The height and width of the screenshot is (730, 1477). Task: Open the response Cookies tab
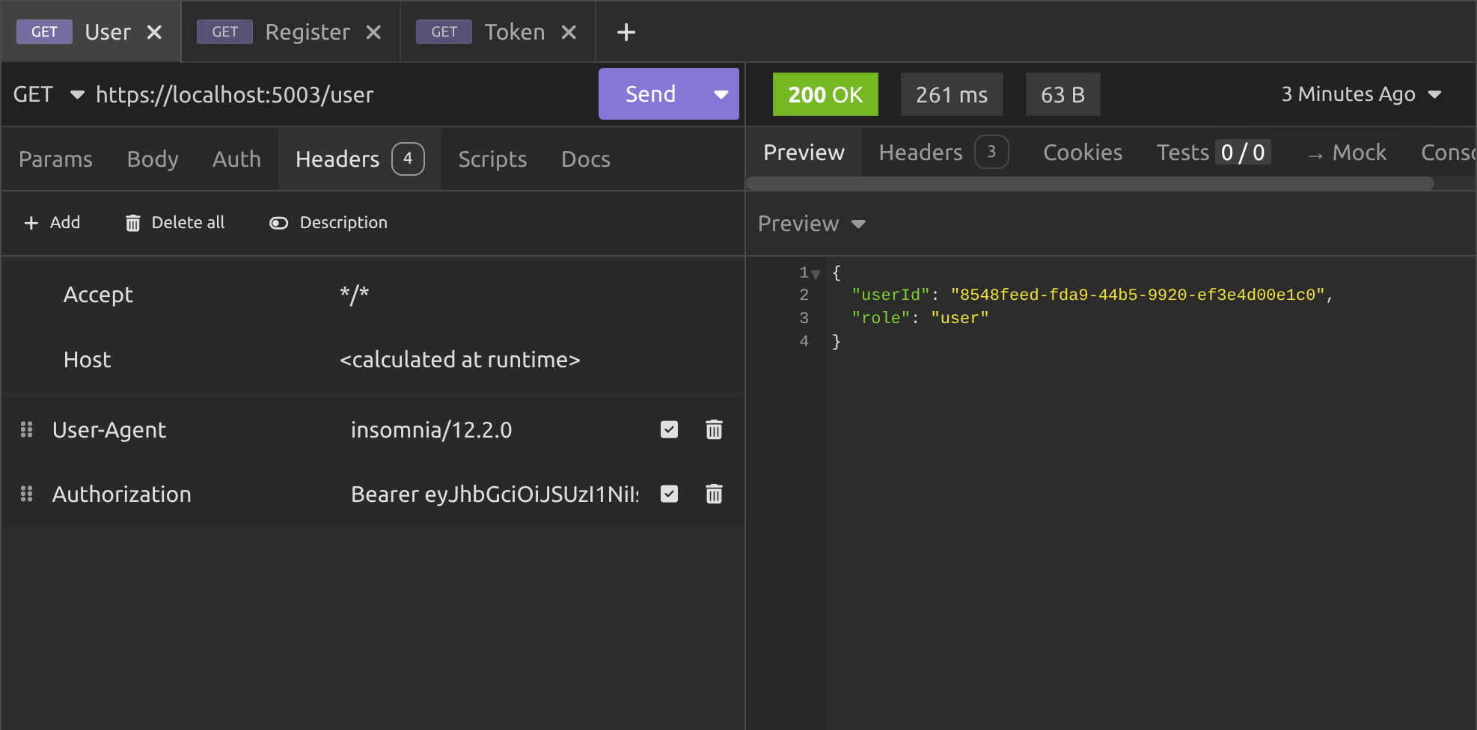tap(1082, 153)
